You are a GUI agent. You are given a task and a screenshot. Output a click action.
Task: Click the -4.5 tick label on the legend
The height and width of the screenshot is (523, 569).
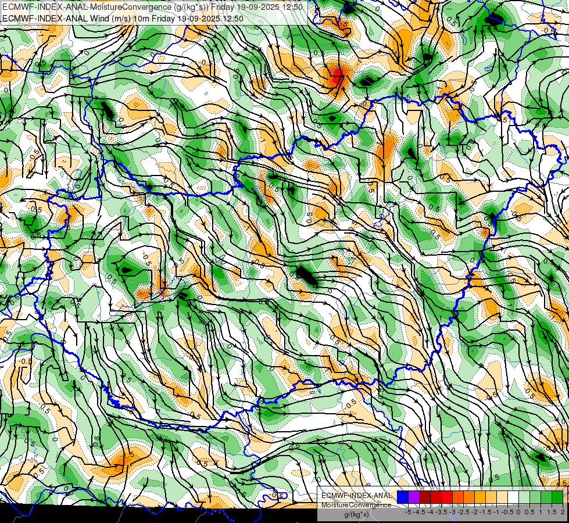[419, 512]
